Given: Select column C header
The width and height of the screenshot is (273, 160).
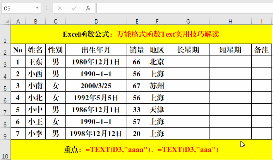Looking at the screenshot, I should point(55,21).
